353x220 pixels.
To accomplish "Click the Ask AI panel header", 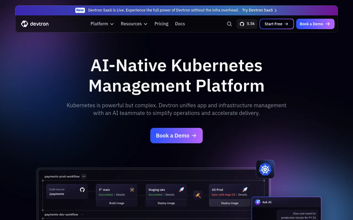I will tap(286, 202).
